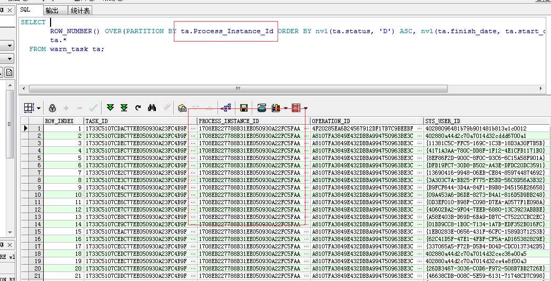Click the left panel document icon button

(x=9, y=73)
